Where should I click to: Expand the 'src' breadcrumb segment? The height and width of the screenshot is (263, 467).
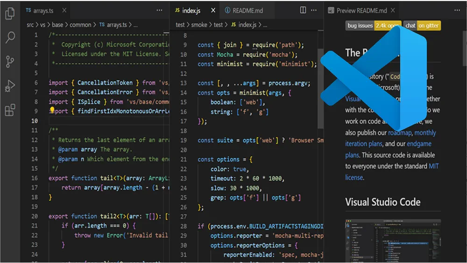click(31, 25)
